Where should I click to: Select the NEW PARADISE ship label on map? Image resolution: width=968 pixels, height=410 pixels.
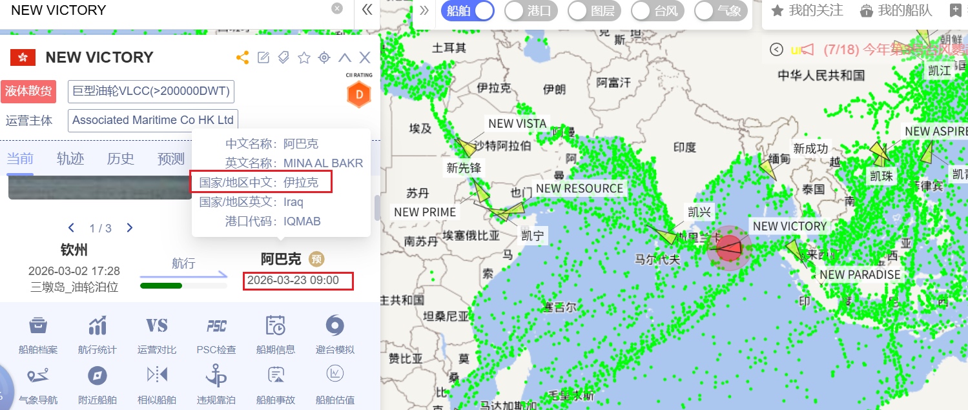pos(860,274)
